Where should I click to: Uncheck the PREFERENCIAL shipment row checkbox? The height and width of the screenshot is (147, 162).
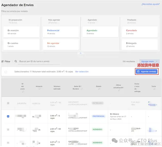point(8,117)
